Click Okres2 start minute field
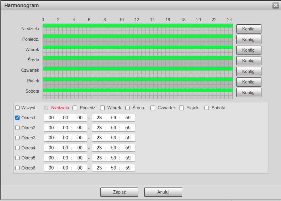The height and width of the screenshot is (201, 281). click(65, 128)
